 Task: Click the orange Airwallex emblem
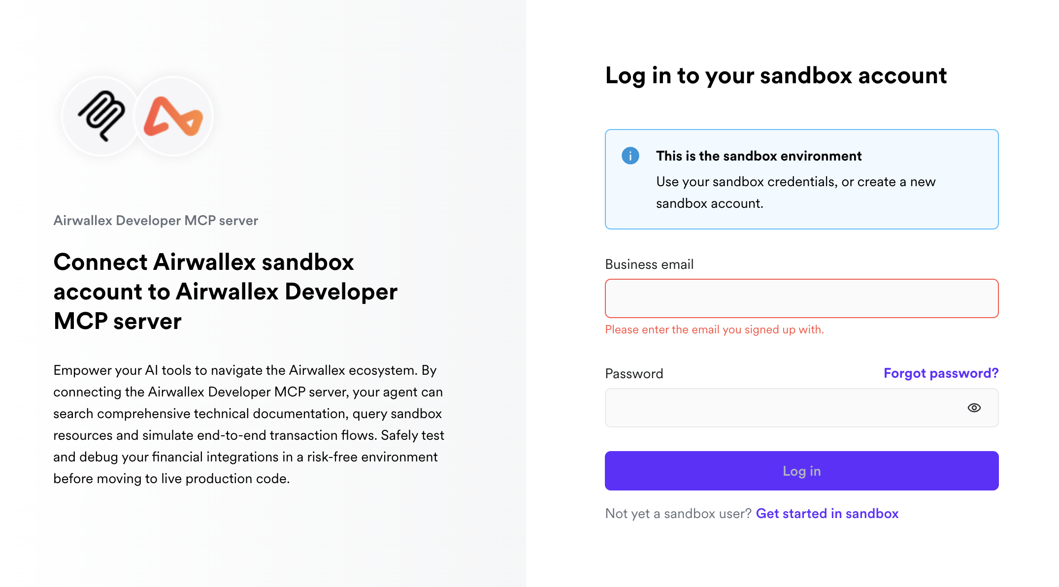coord(172,117)
